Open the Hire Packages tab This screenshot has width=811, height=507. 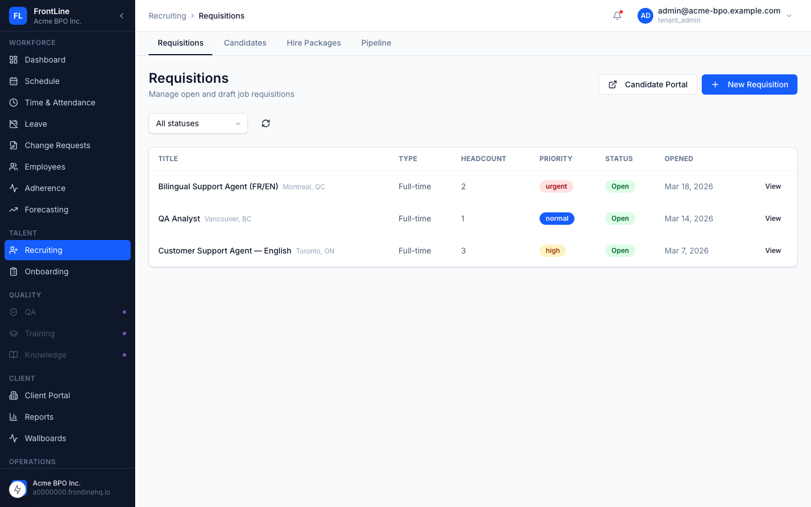coord(314,43)
